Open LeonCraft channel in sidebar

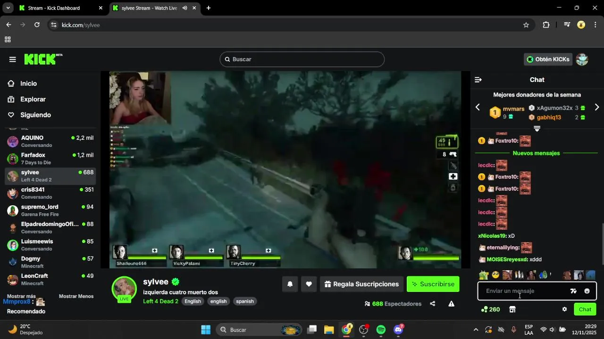coord(50,279)
